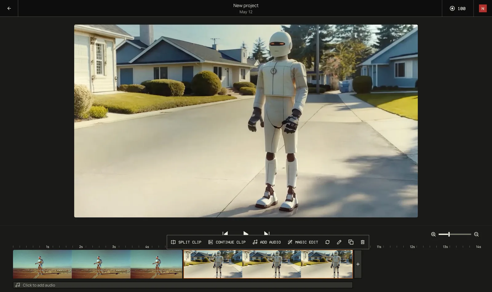This screenshot has width=492, height=292.
Task: Click the pencil edit icon
Action: [x=339, y=242]
